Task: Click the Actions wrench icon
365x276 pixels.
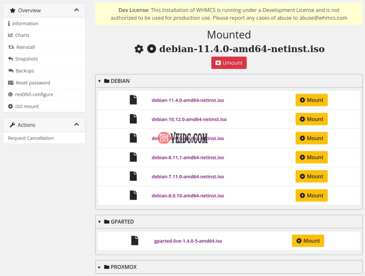Action: (12, 125)
